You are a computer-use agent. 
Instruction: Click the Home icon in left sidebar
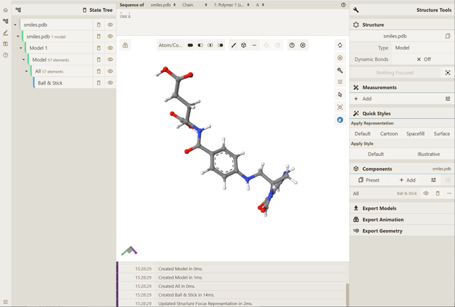5,10
